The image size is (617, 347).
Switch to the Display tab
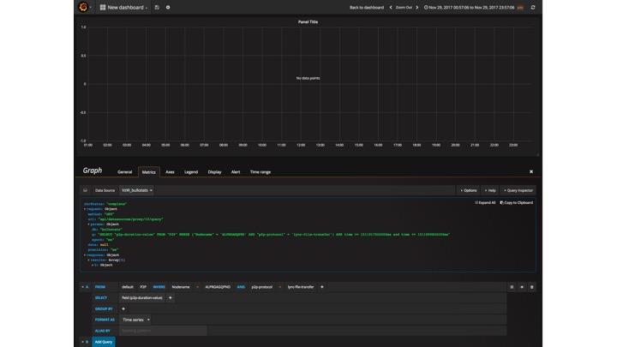click(214, 172)
